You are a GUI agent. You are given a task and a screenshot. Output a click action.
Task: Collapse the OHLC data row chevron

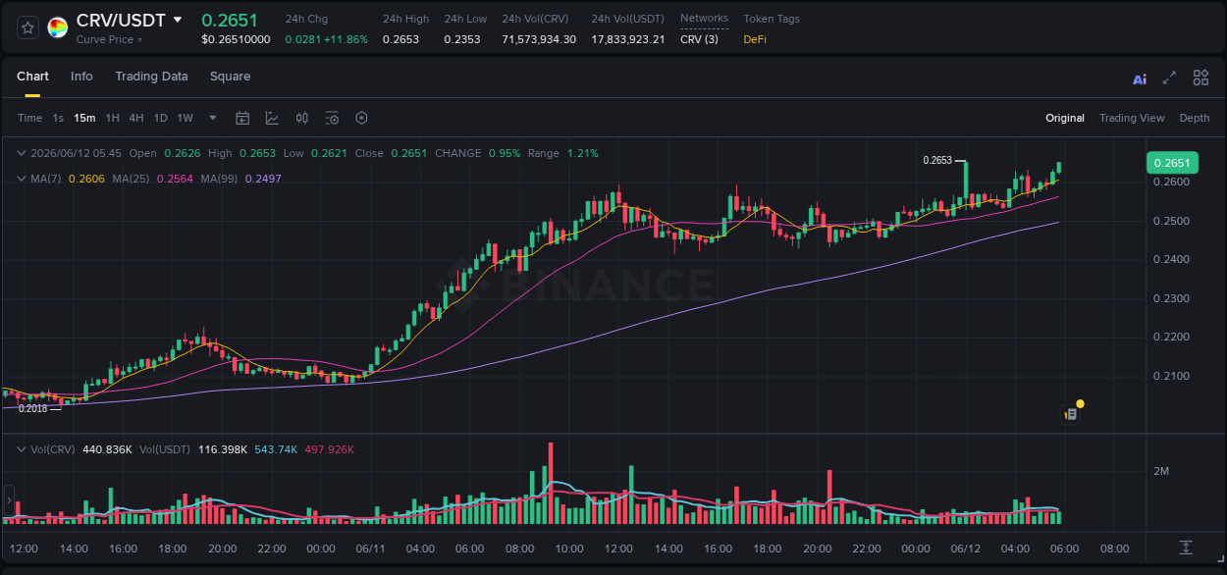[22, 153]
